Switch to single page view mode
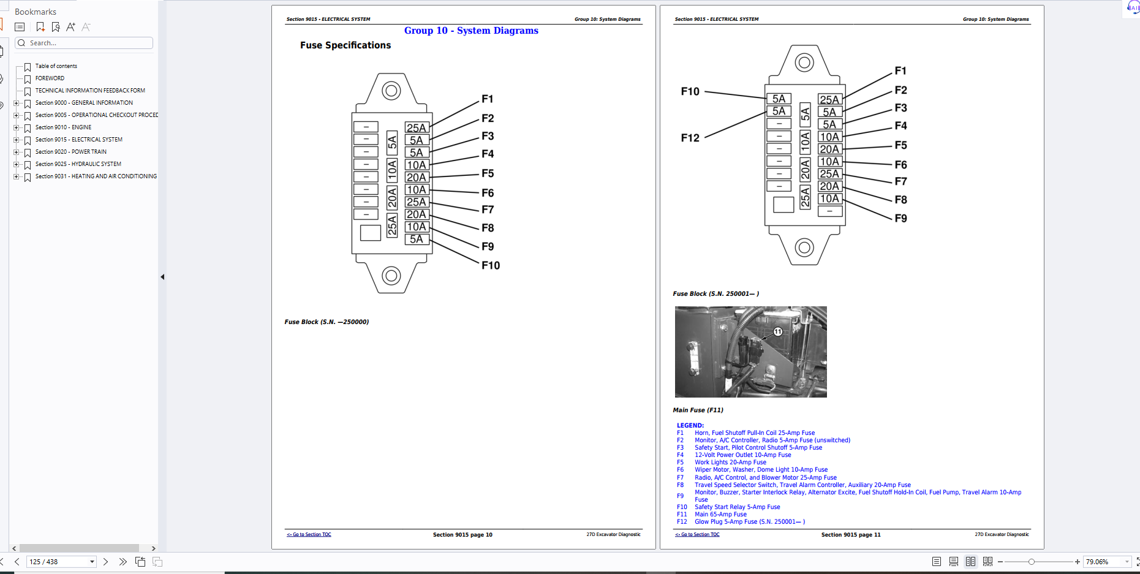This screenshot has width=1140, height=574. pyautogui.click(x=937, y=562)
